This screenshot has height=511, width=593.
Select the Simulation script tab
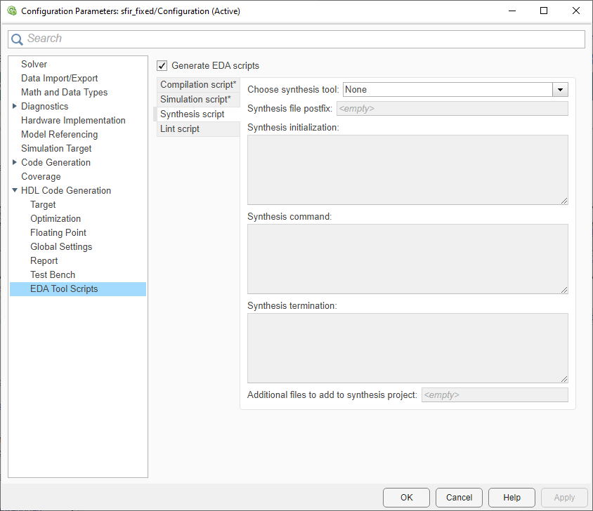click(197, 99)
